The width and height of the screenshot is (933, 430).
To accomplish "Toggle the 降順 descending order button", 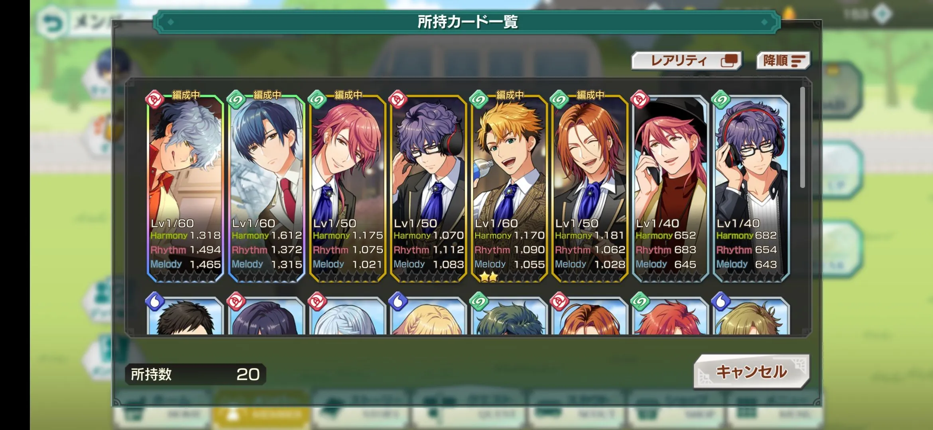I will pyautogui.click(x=783, y=61).
